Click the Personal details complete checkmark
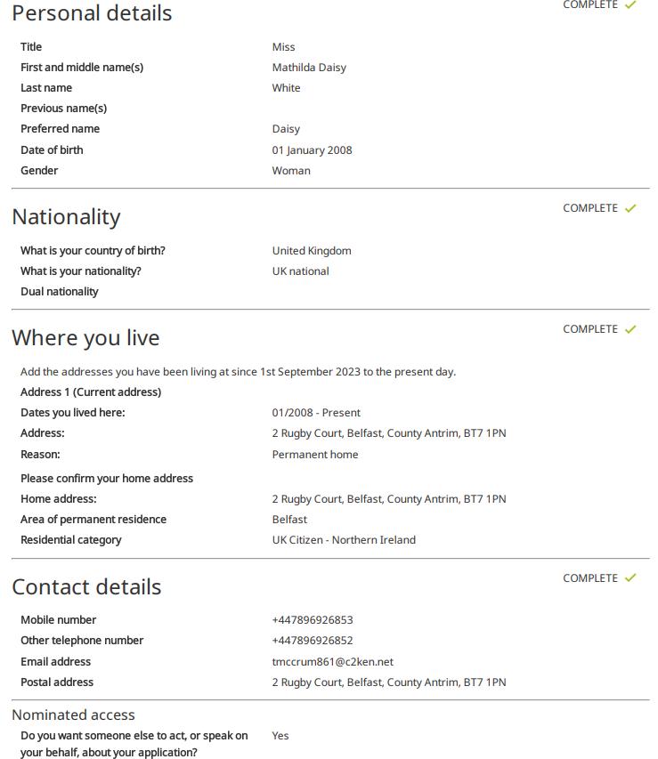The width and height of the screenshot is (658, 759). 630,4
